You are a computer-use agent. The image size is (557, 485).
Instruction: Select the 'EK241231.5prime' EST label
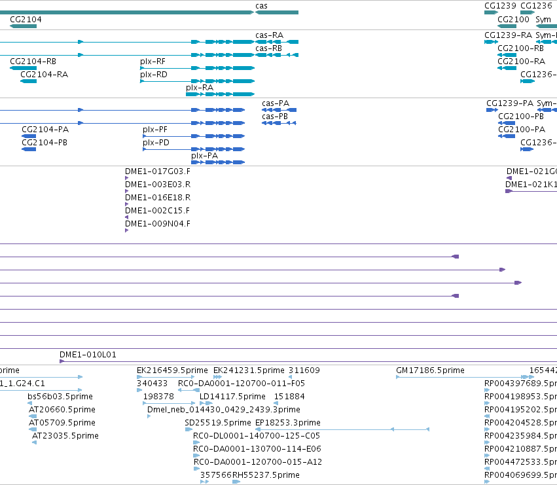coord(249,370)
